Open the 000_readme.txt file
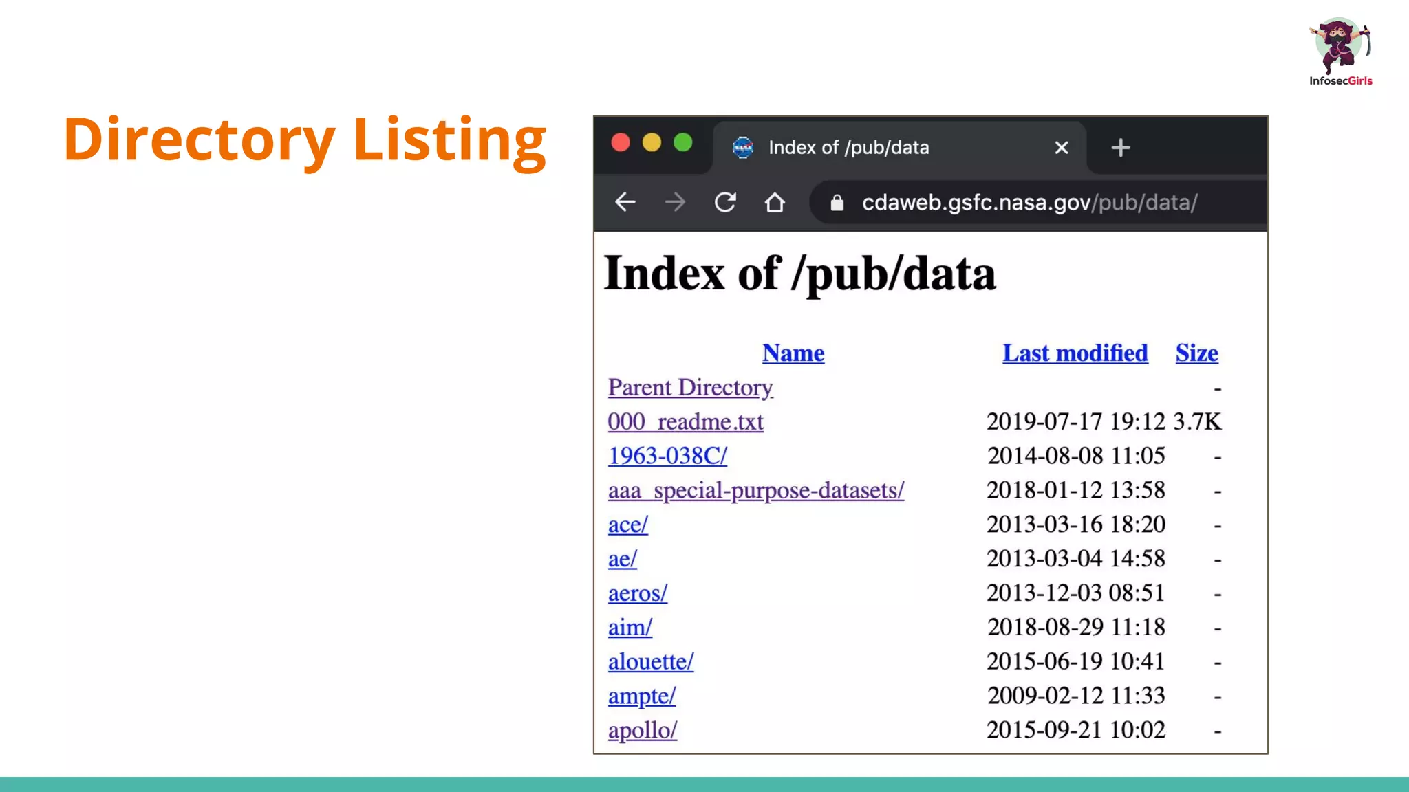The image size is (1409, 792). [685, 421]
